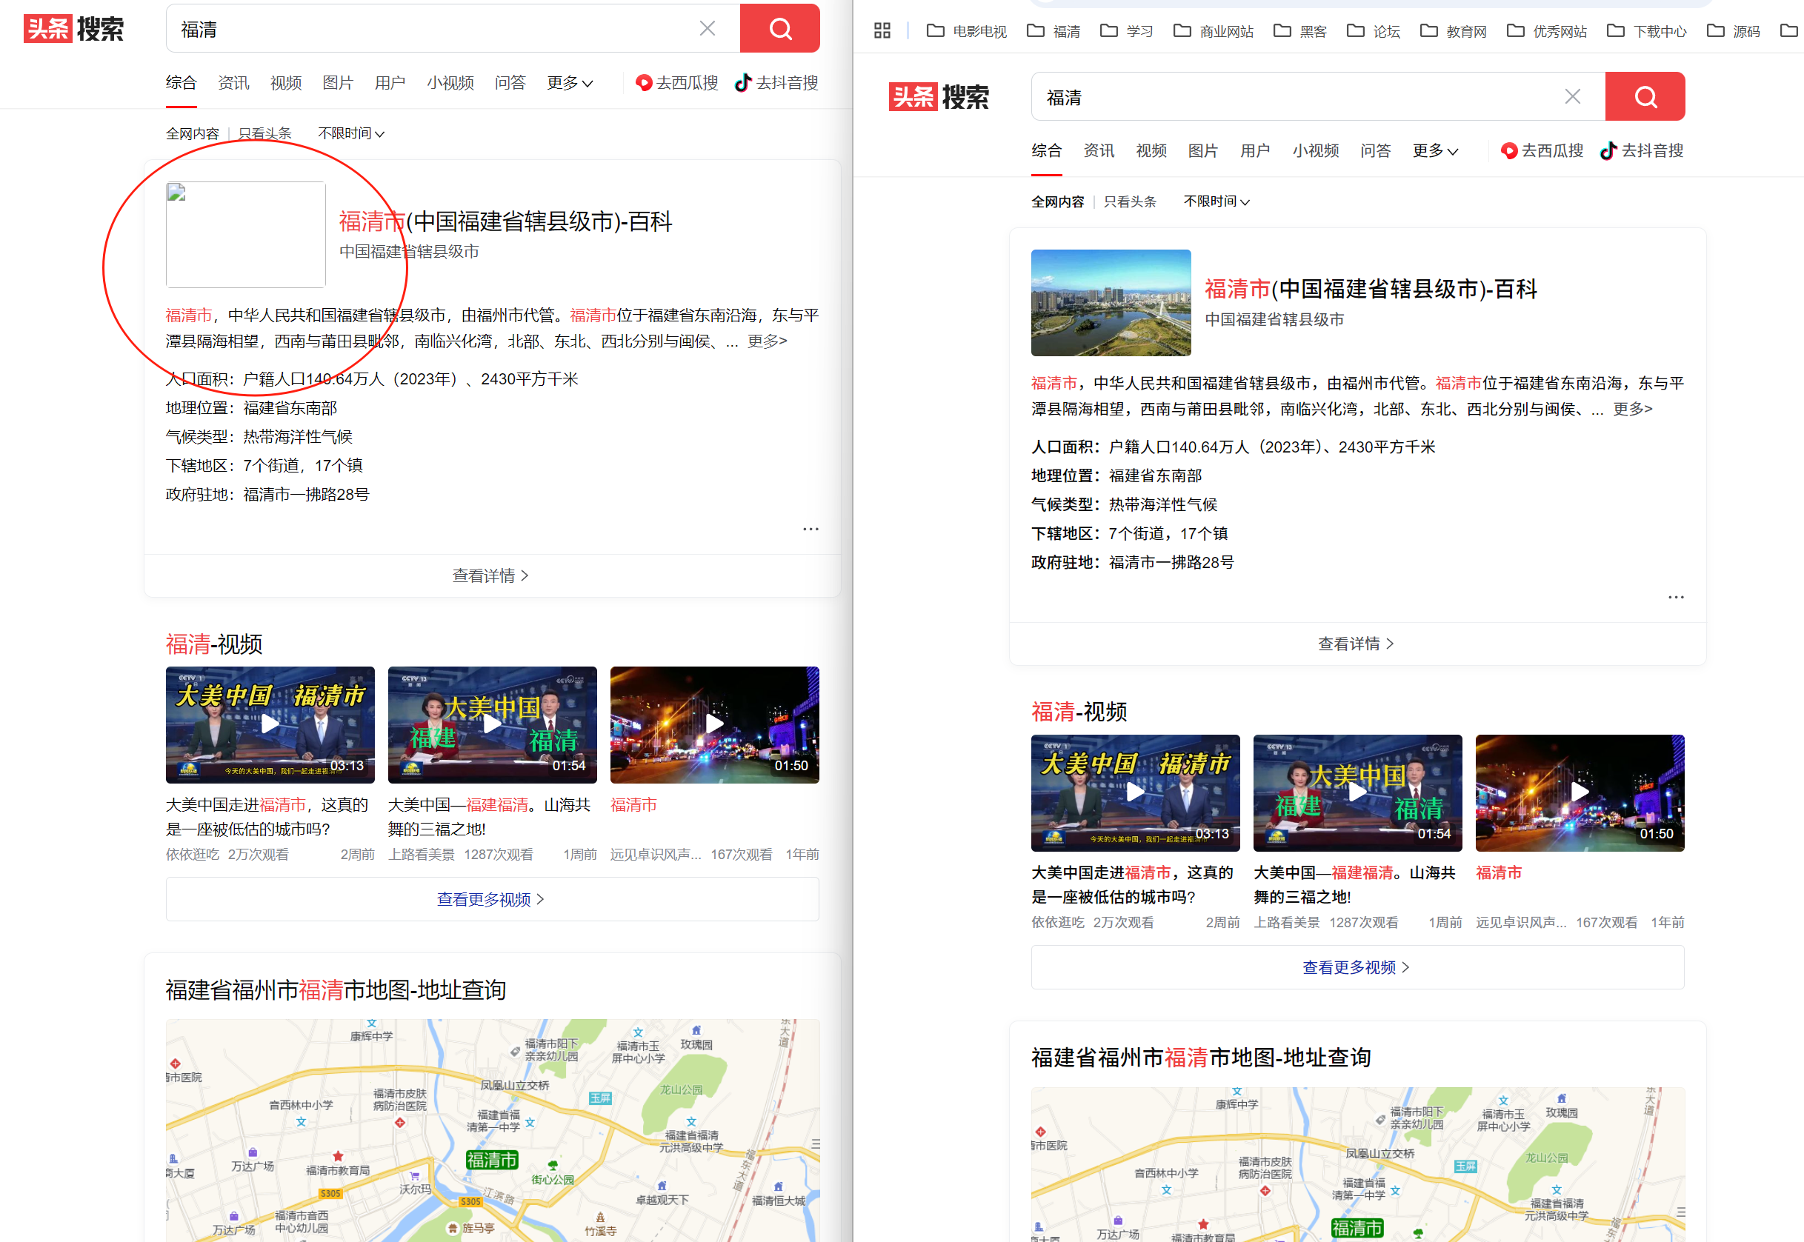Open the three-dot menu on left baike card
This screenshot has height=1242, width=1804.
(811, 530)
